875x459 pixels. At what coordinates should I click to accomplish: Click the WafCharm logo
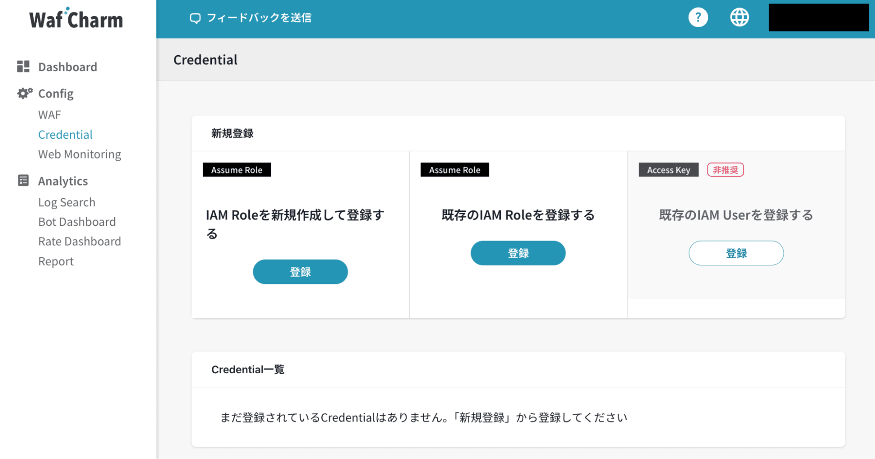(76, 19)
